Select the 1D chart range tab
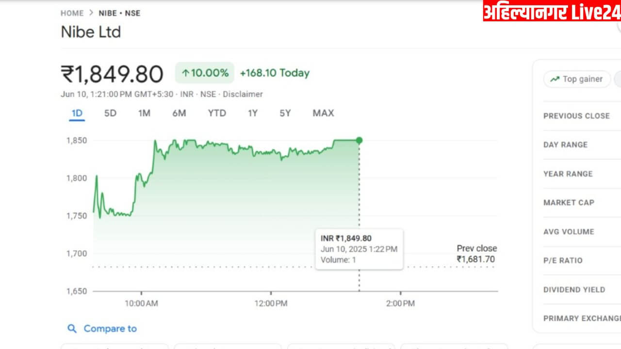Image resolution: width=621 pixels, height=349 pixels. pyautogui.click(x=77, y=113)
